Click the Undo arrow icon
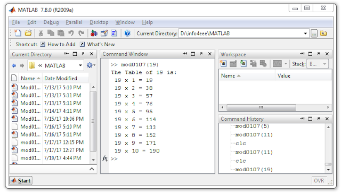 [x=71, y=33]
